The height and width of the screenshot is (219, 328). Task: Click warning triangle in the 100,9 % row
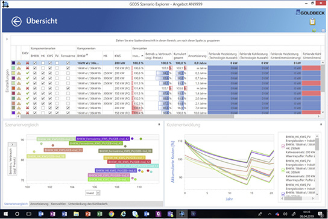click(19, 78)
